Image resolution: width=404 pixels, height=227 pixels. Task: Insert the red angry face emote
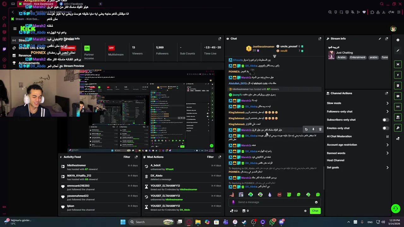click(x=279, y=195)
